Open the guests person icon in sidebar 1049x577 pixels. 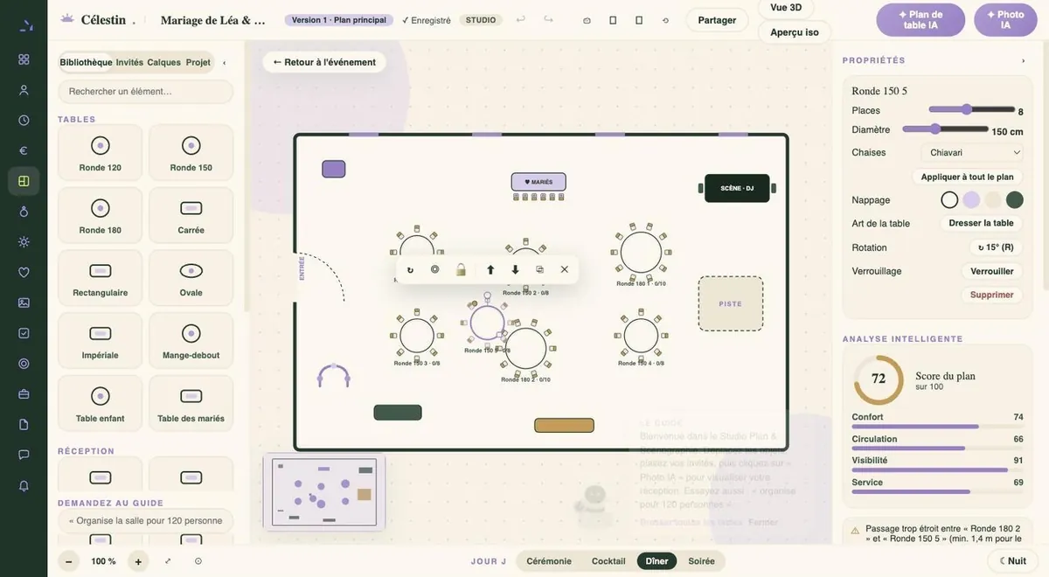(24, 90)
